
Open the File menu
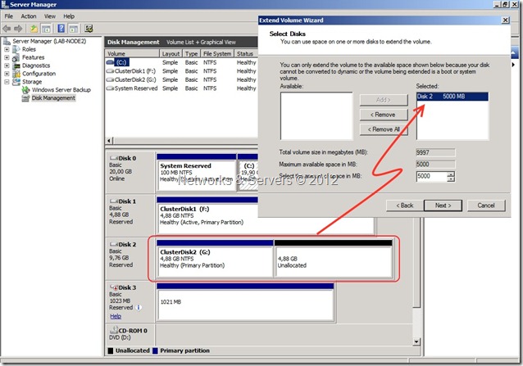click(x=9, y=16)
